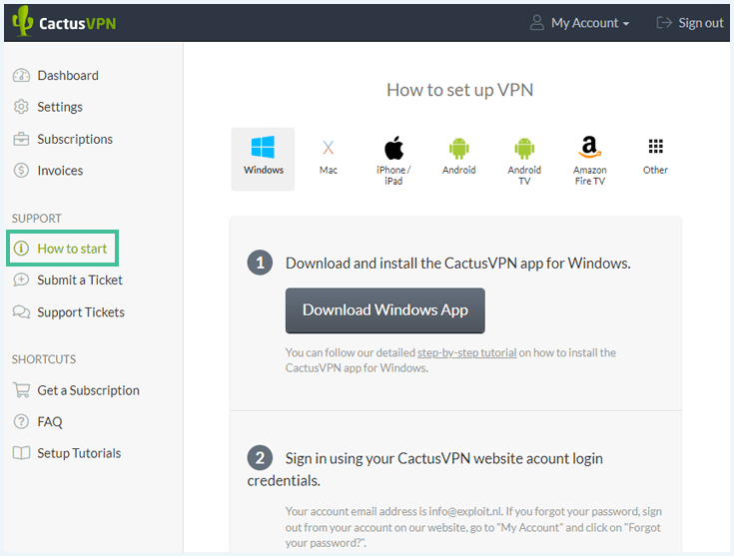Open the Other platforms grid icon
Screen dimensions: 734x556
coord(655,147)
